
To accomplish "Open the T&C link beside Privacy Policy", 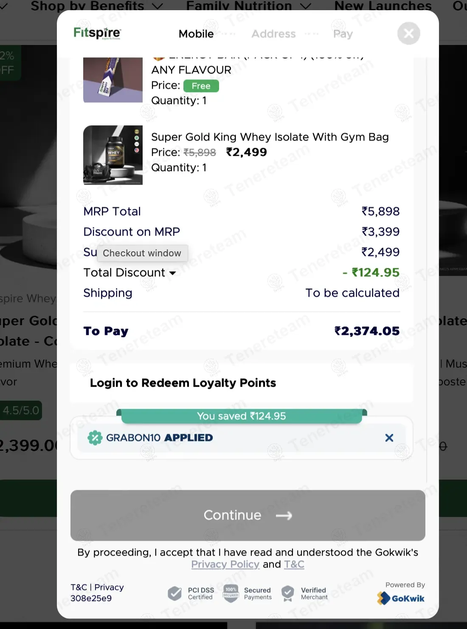I will 294,564.
